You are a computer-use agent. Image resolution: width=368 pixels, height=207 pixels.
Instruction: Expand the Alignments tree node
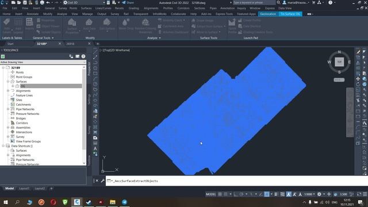point(8,91)
